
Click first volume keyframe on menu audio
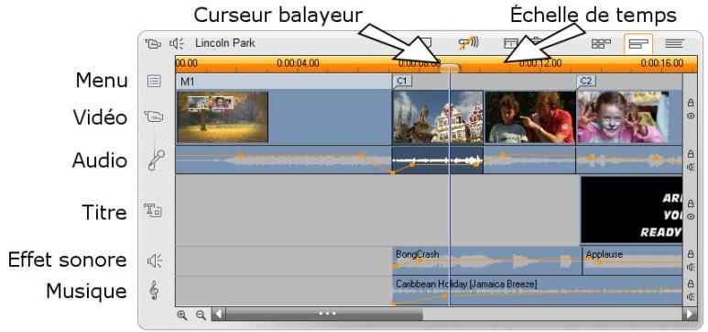pos(240,155)
